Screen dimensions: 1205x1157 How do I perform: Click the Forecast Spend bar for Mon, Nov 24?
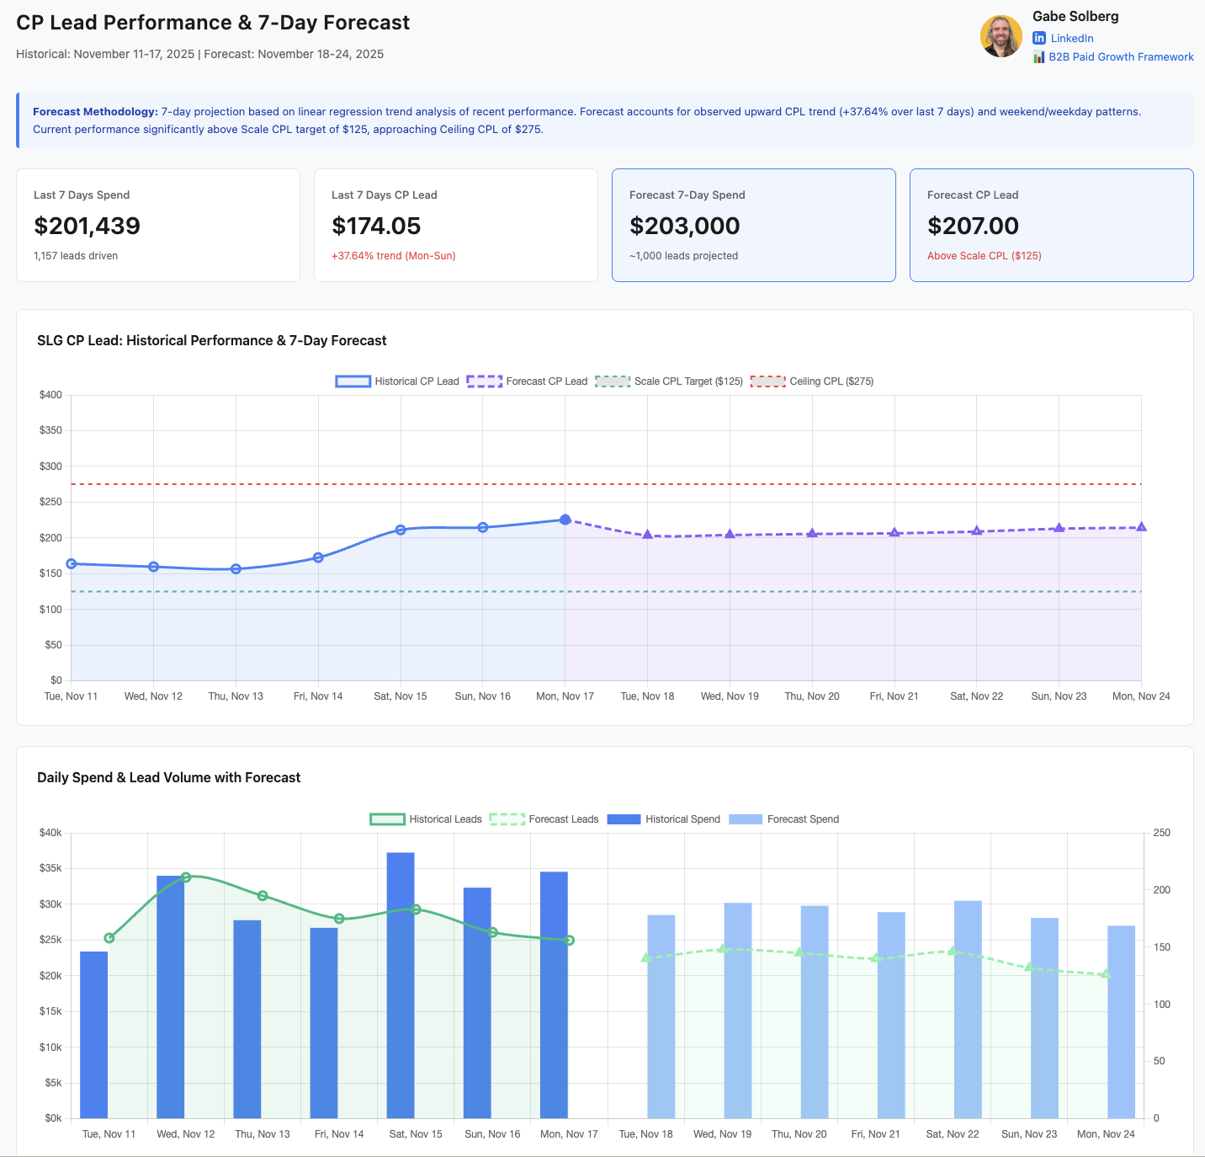[1122, 1022]
